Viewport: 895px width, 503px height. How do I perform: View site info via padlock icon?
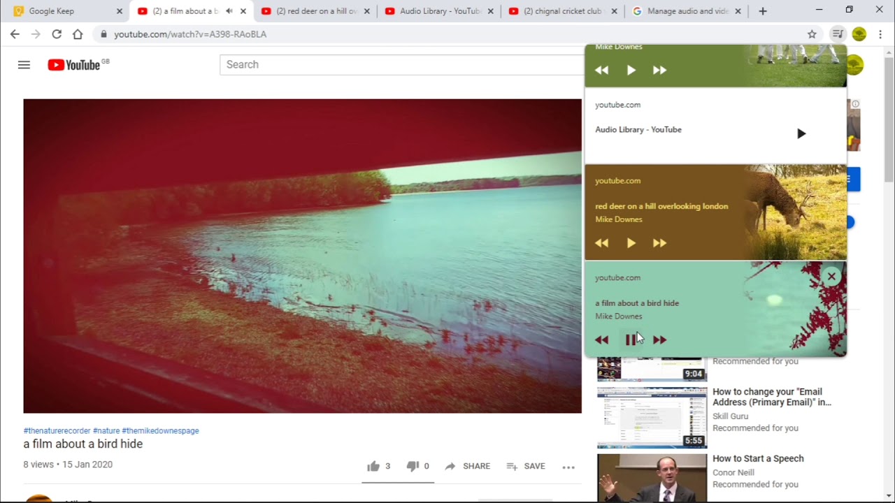[x=103, y=34]
